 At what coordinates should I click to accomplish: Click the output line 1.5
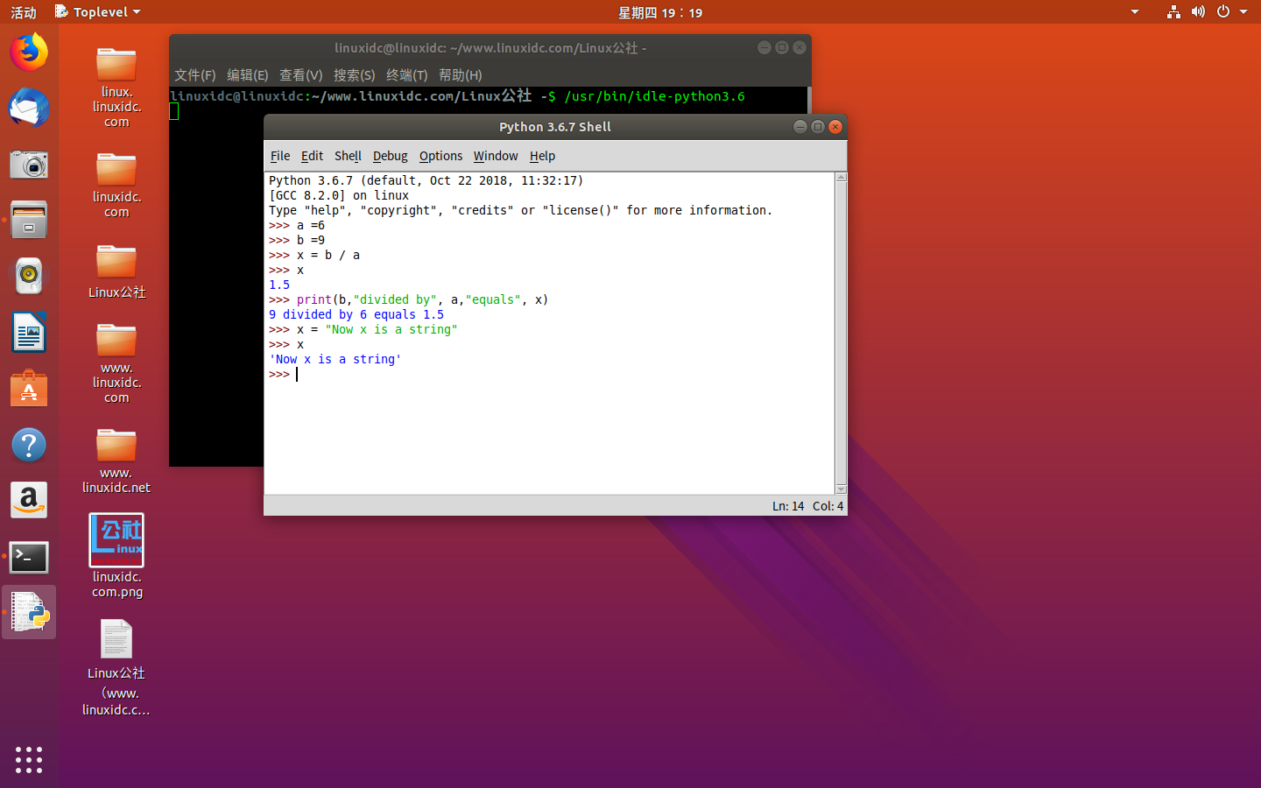(x=279, y=285)
